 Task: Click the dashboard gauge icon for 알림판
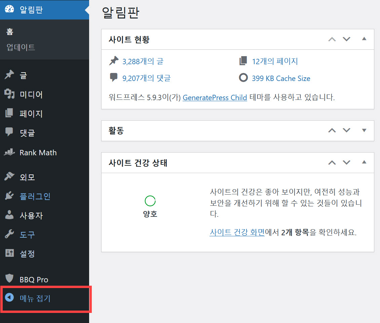click(x=9, y=9)
